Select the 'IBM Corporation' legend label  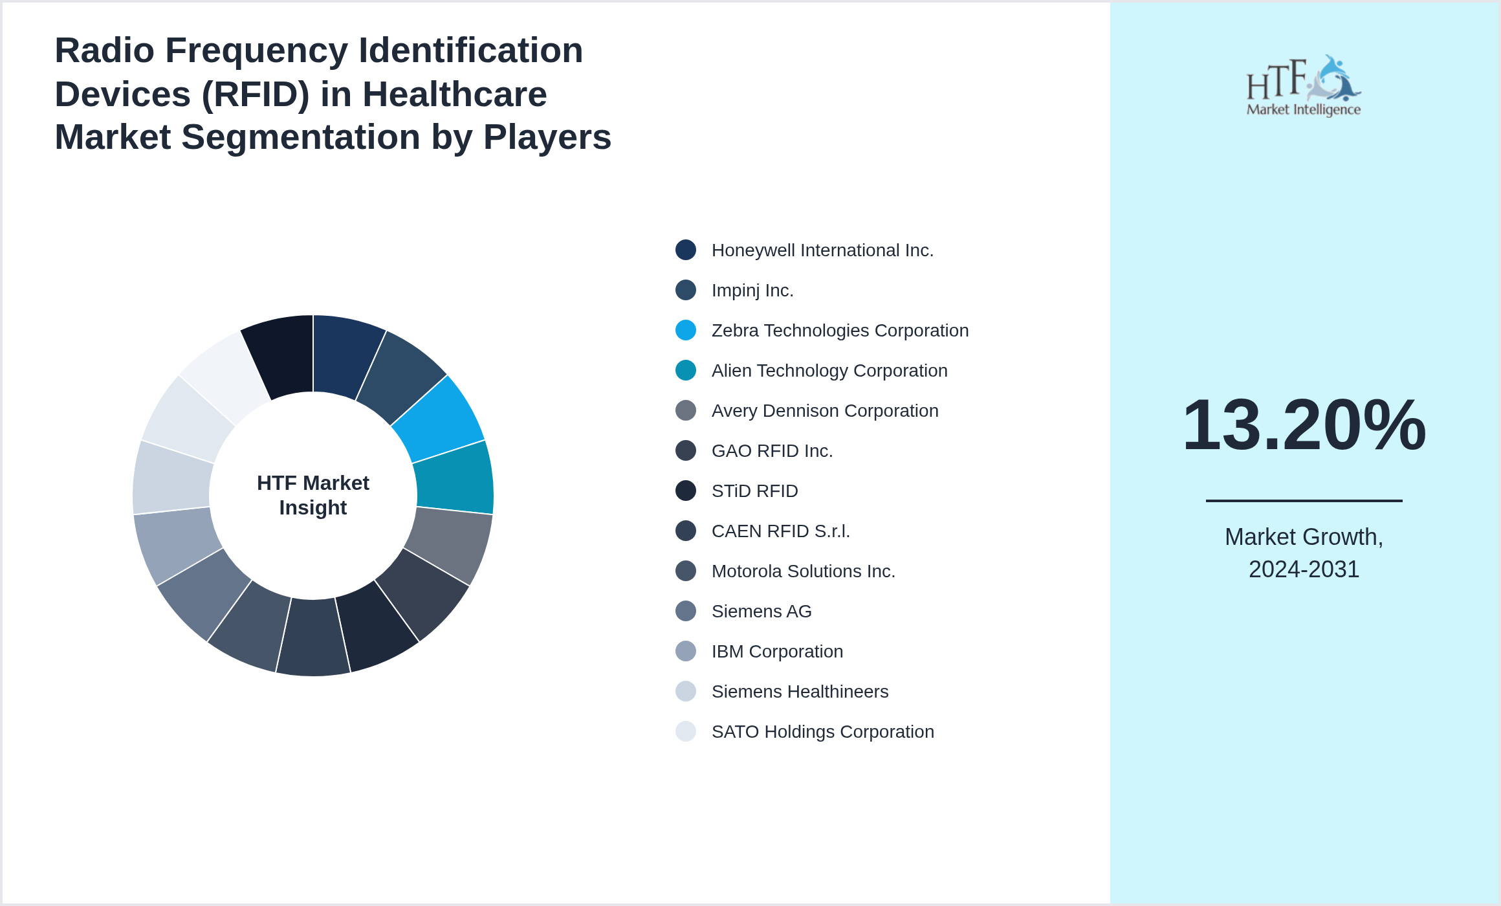(x=777, y=652)
